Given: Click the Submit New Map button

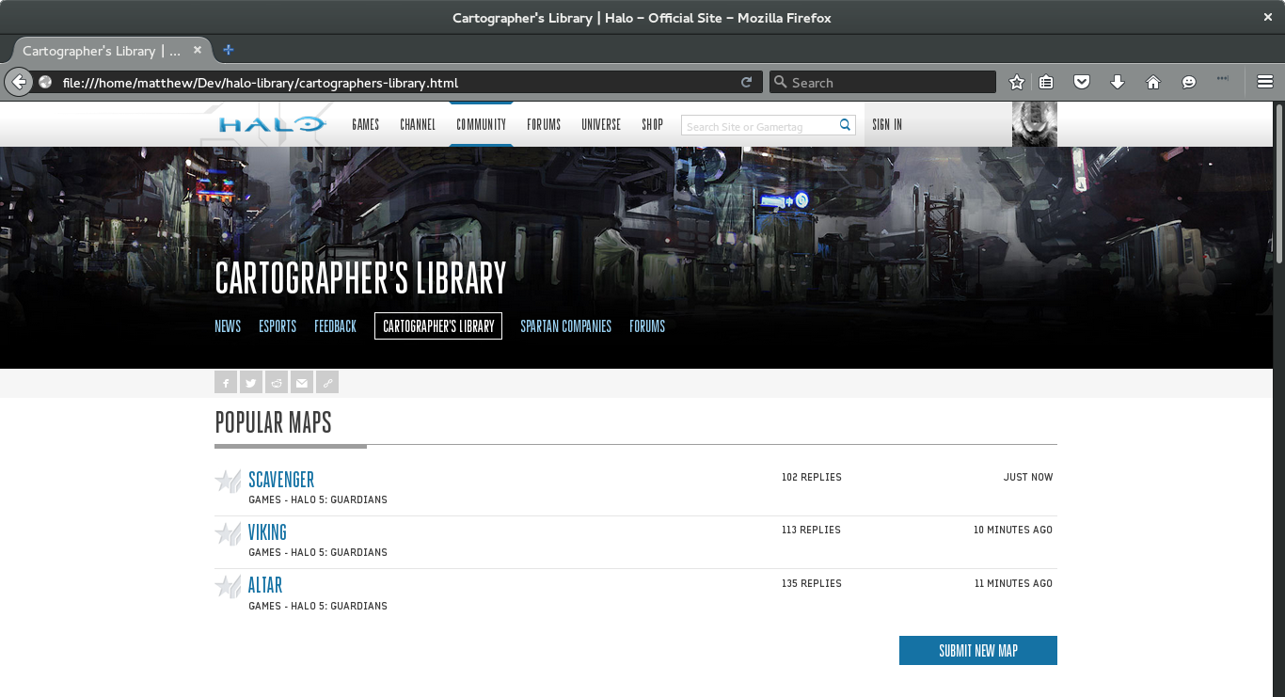Looking at the screenshot, I should pyautogui.click(x=978, y=650).
